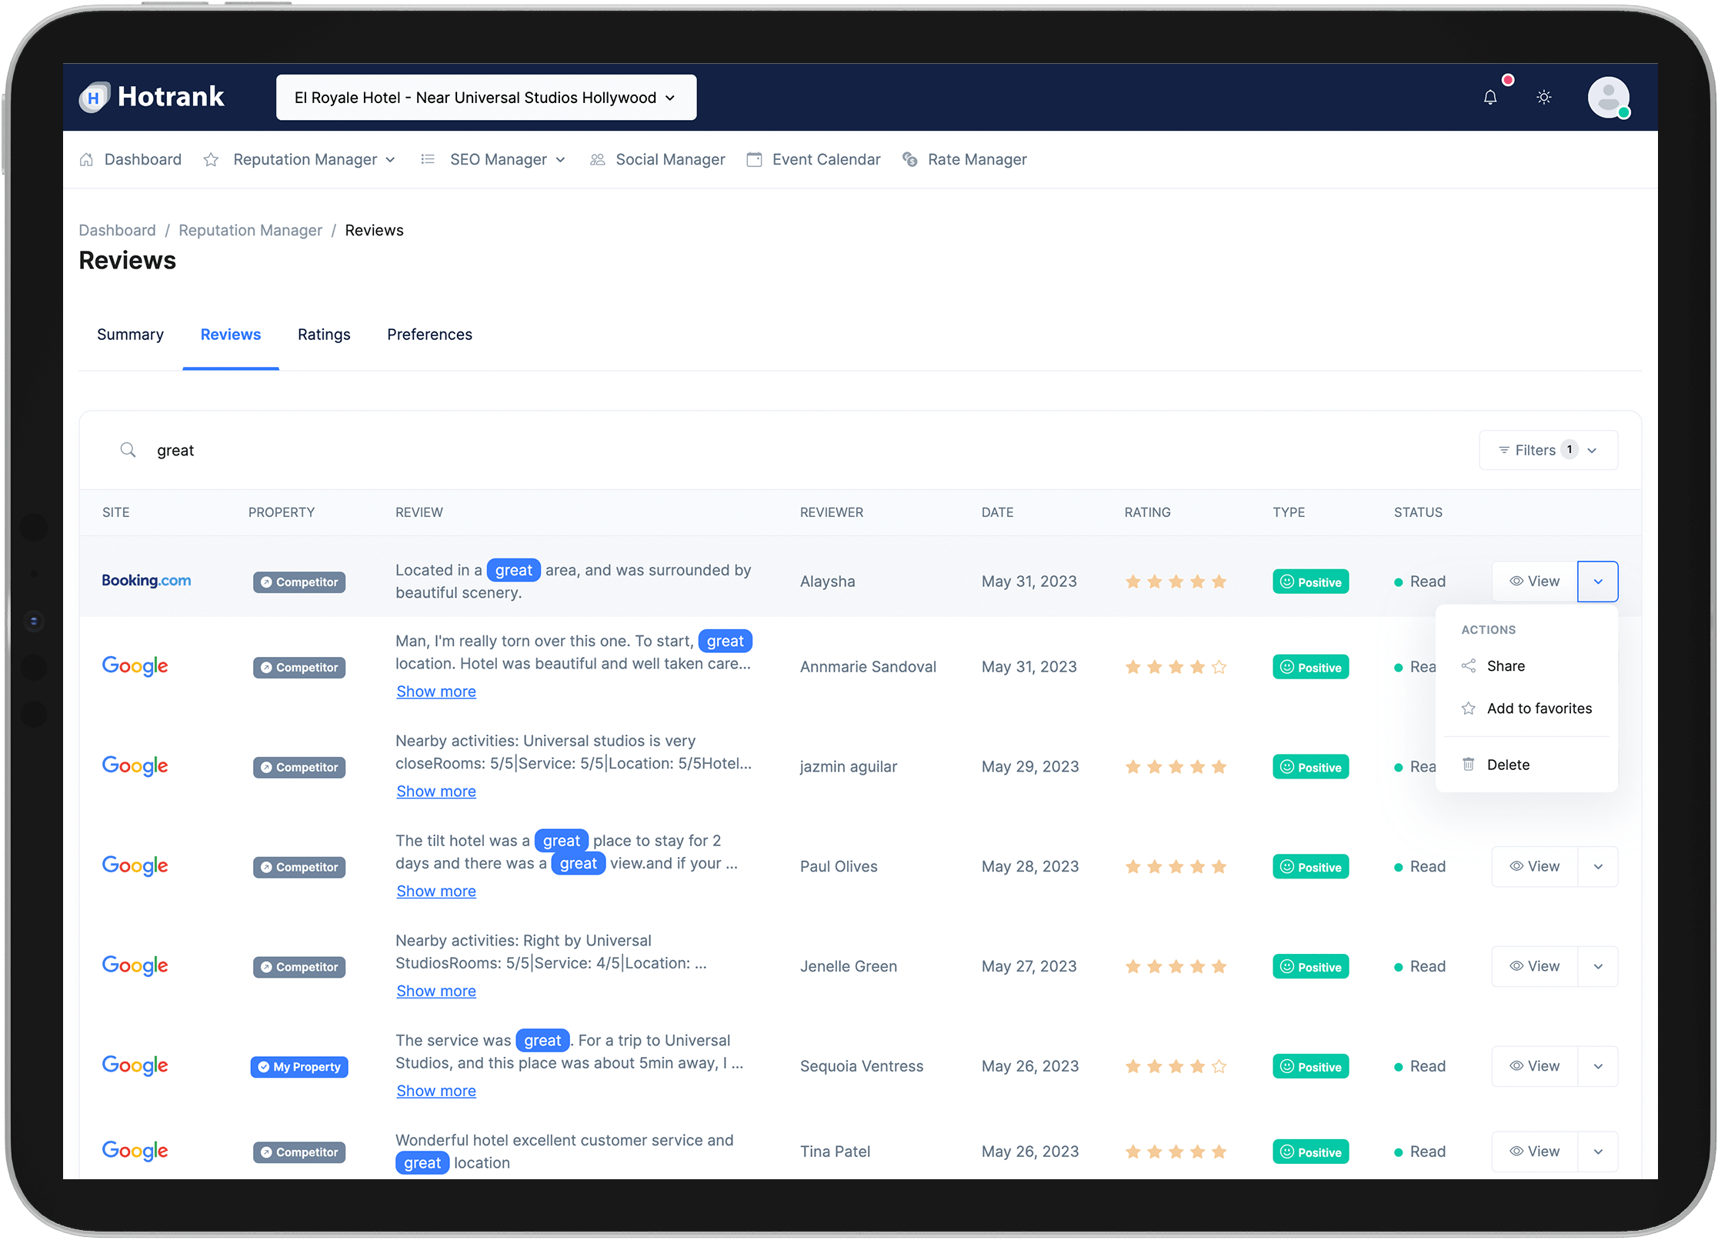The image size is (1718, 1240).
Task: Toggle the light/dark theme sun icon
Action: (x=1543, y=98)
